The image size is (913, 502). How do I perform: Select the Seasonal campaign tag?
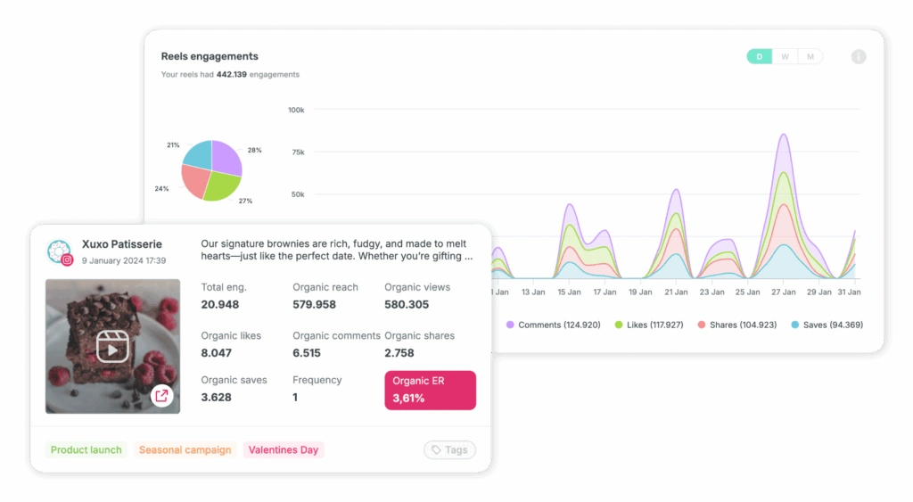click(185, 449)
